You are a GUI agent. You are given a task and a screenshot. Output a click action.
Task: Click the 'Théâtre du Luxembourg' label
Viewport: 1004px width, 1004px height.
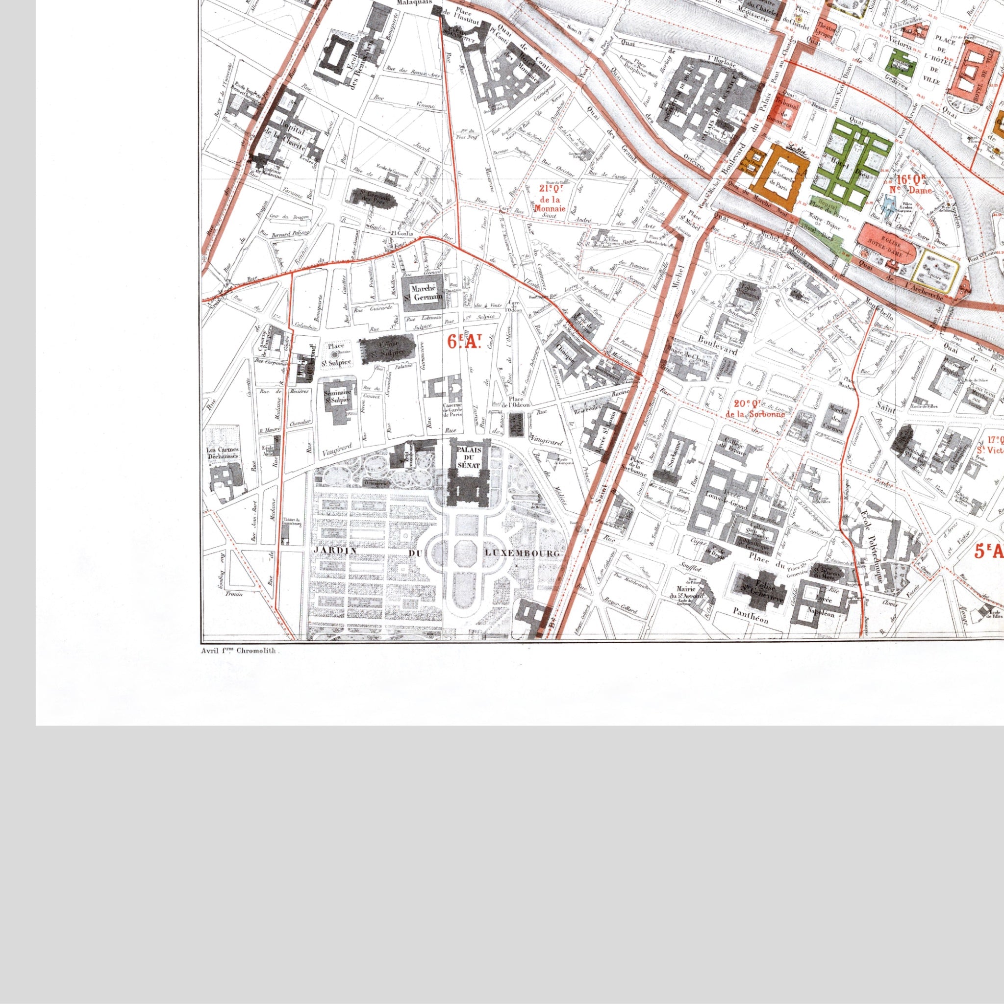point(292,522)
